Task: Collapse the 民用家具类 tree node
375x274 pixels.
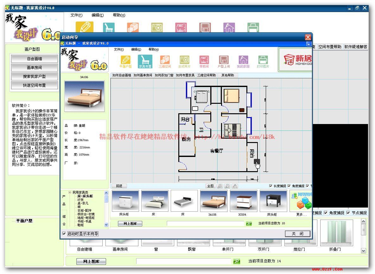Action: tap(70, 192)
